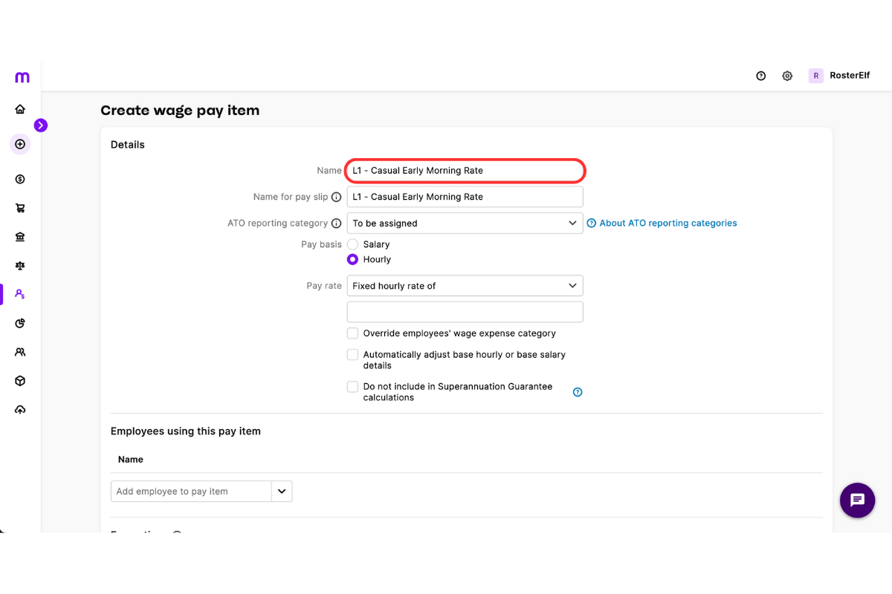
Task: Expand the sidebar with purple arrow
Action: [41, 125]
